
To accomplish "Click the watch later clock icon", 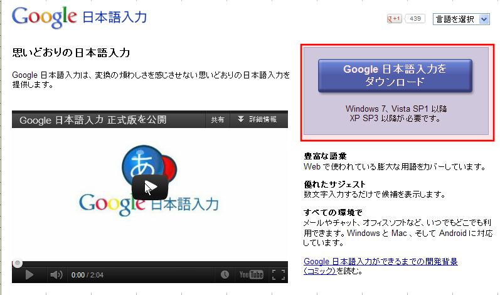I will [x=225, y=274].
